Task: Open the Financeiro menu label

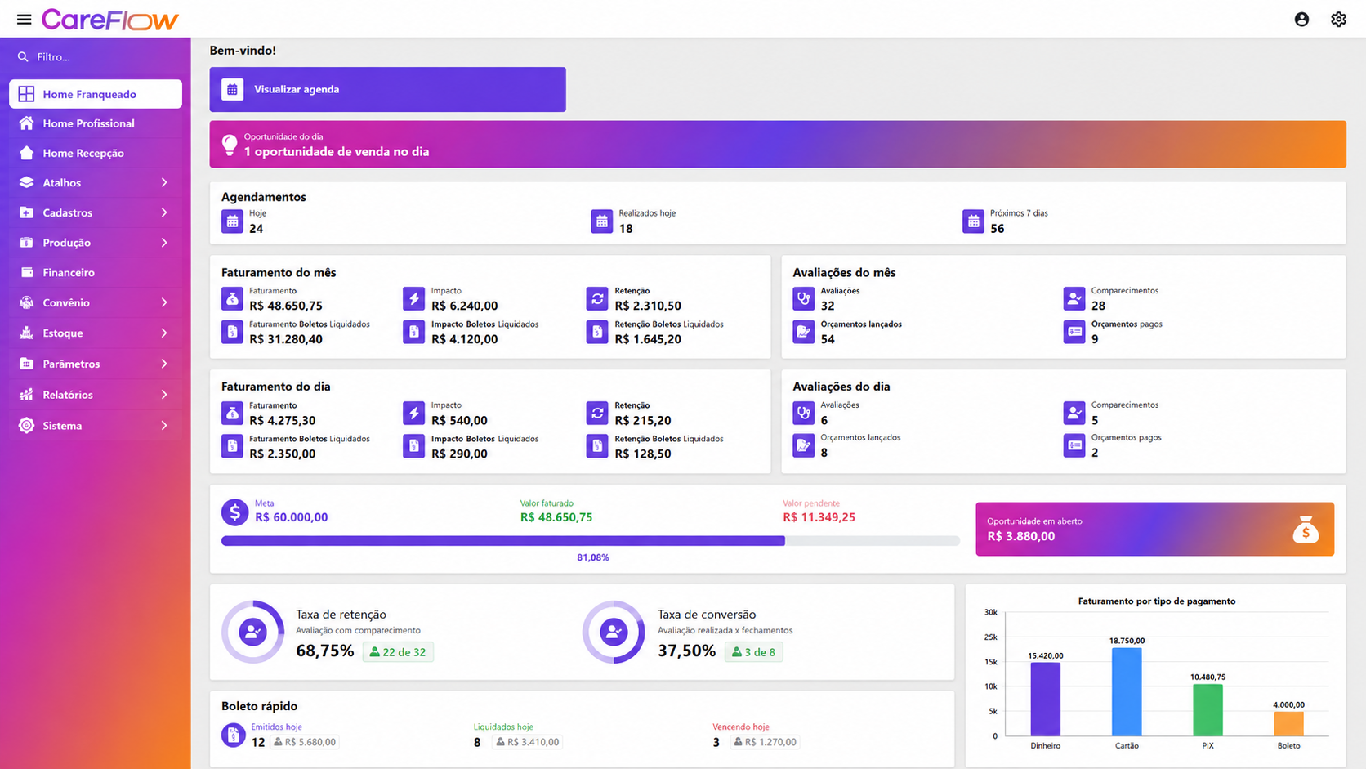Action: (69, 272)
